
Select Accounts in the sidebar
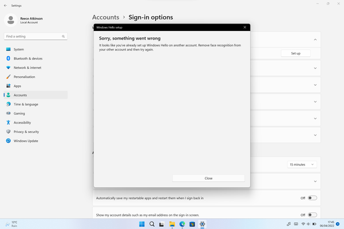click(x=35, y=95)
